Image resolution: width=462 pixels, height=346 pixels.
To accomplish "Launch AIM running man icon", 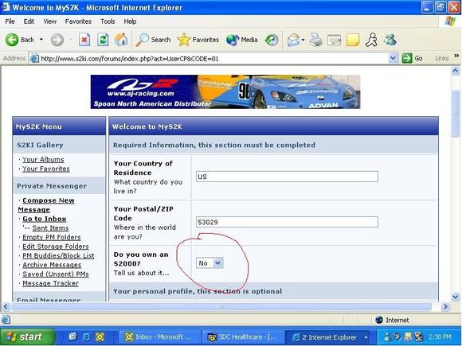I will [x=371, y=40].
